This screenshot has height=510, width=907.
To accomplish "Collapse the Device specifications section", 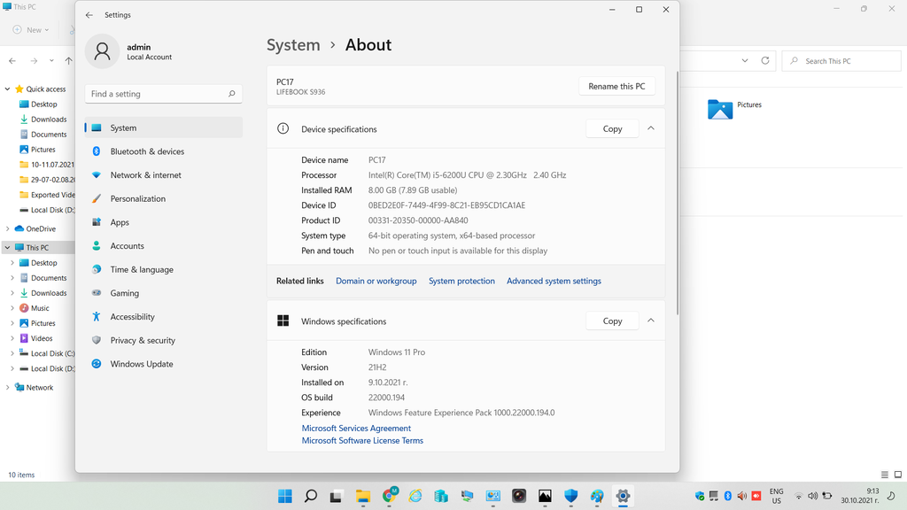I will (x=651, y=128).
